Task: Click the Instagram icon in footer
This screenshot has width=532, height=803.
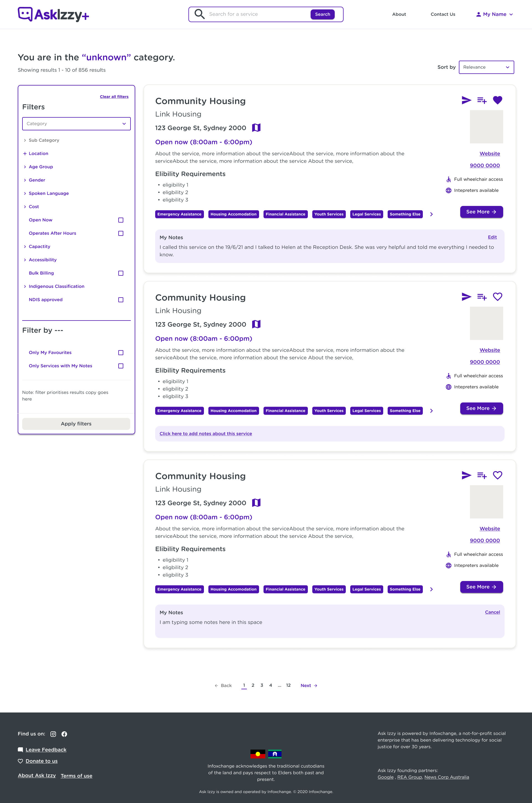Action: coord(53,734)
